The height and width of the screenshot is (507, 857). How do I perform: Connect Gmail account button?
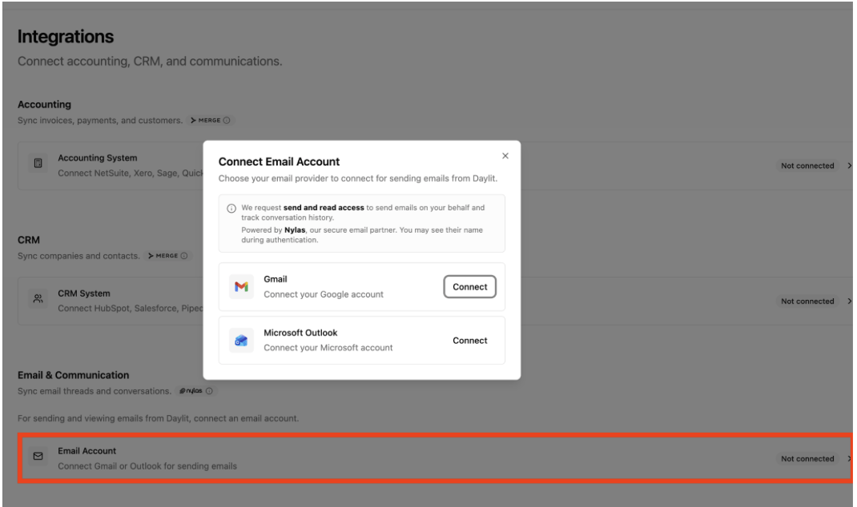tap(469, 286)
